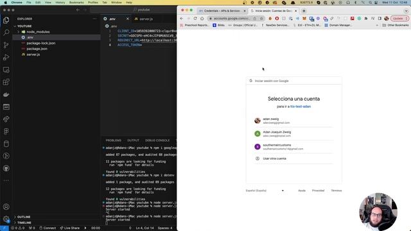Open the Manage gear icon in VS Code
411x231 pixels.
tap(6, 219)
